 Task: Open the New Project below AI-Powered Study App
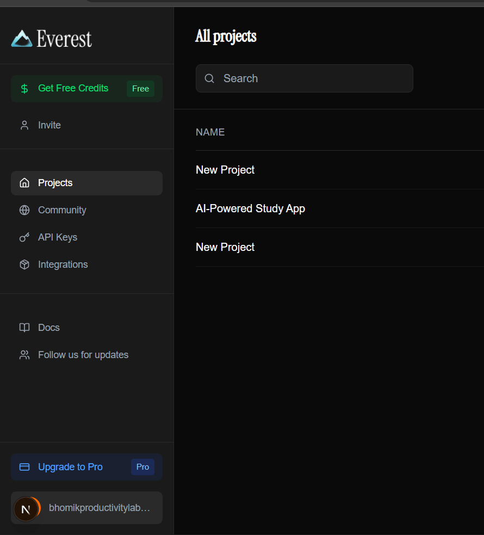225,247
